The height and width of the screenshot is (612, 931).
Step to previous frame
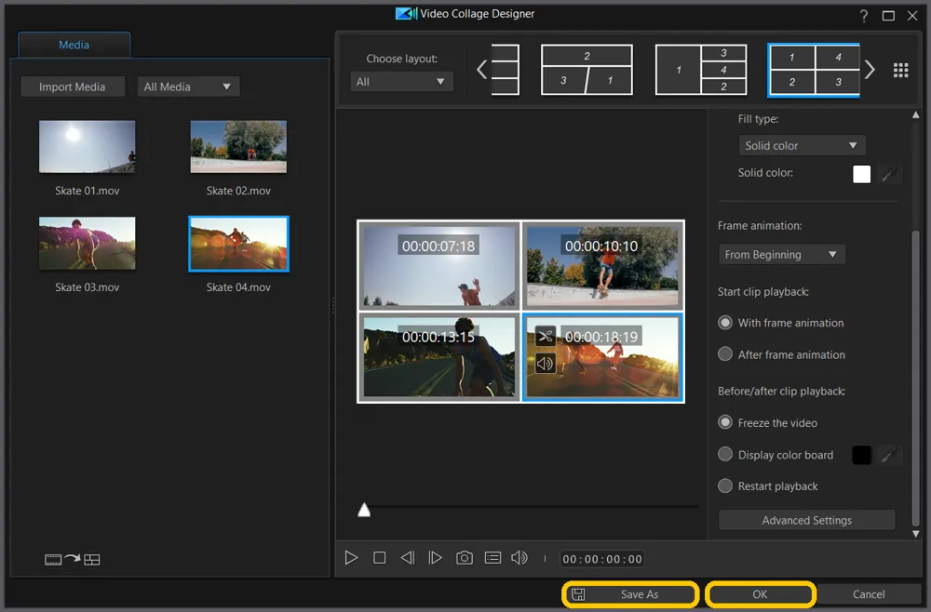pyautogui.click(x=408, y=558)
